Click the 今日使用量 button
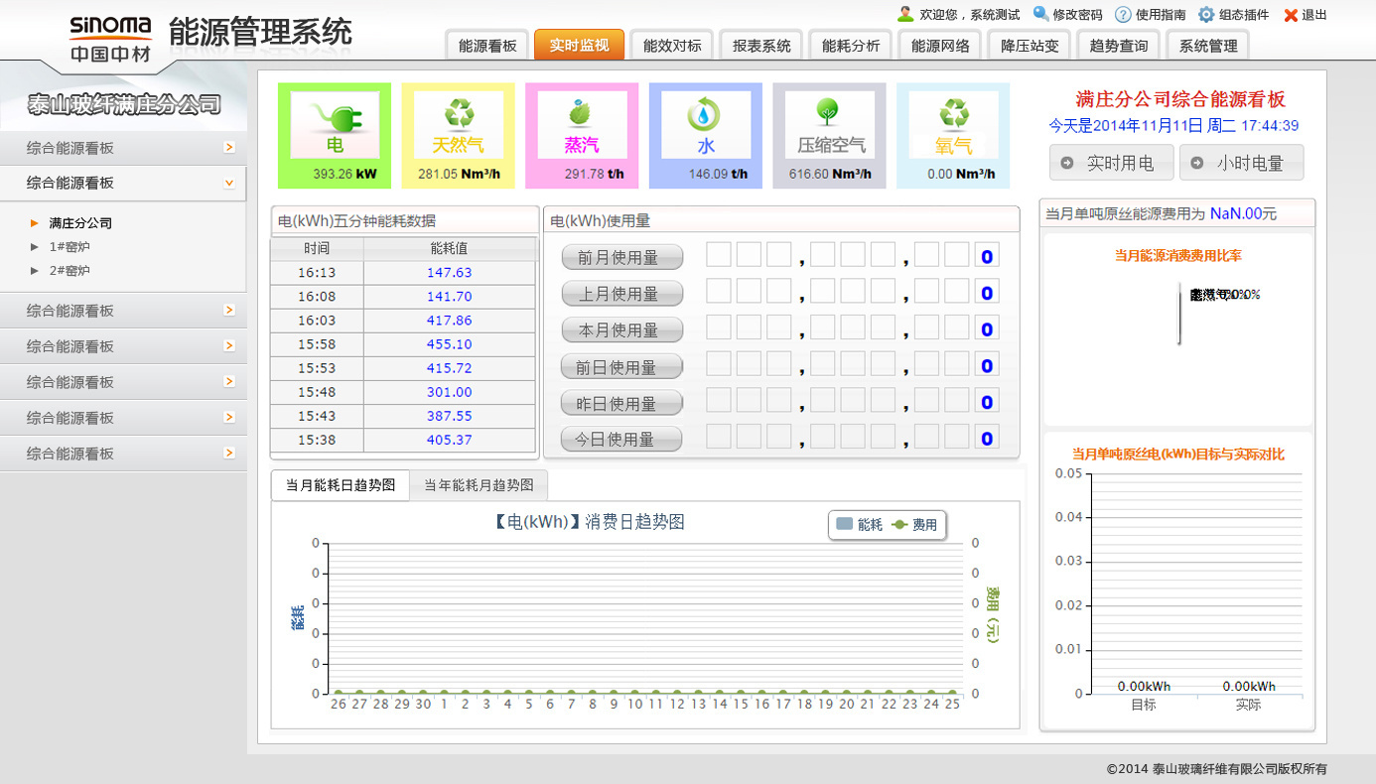The image size is (1376, 784). pyautogui.click(x=622, y=439)
